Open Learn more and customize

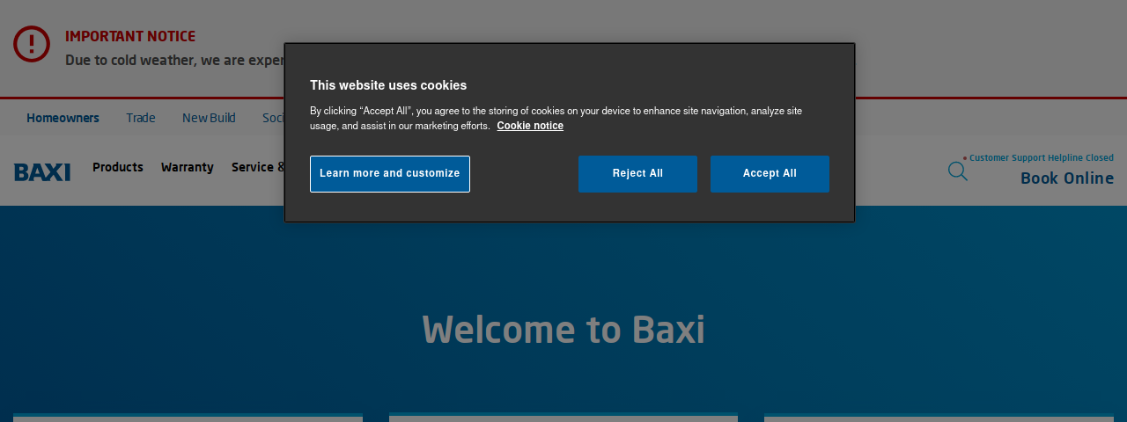point(390,174)
